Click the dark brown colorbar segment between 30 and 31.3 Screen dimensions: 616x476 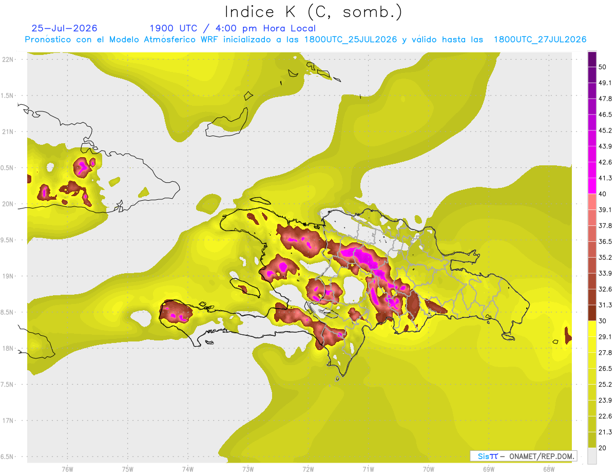click(x=592, y=313)
